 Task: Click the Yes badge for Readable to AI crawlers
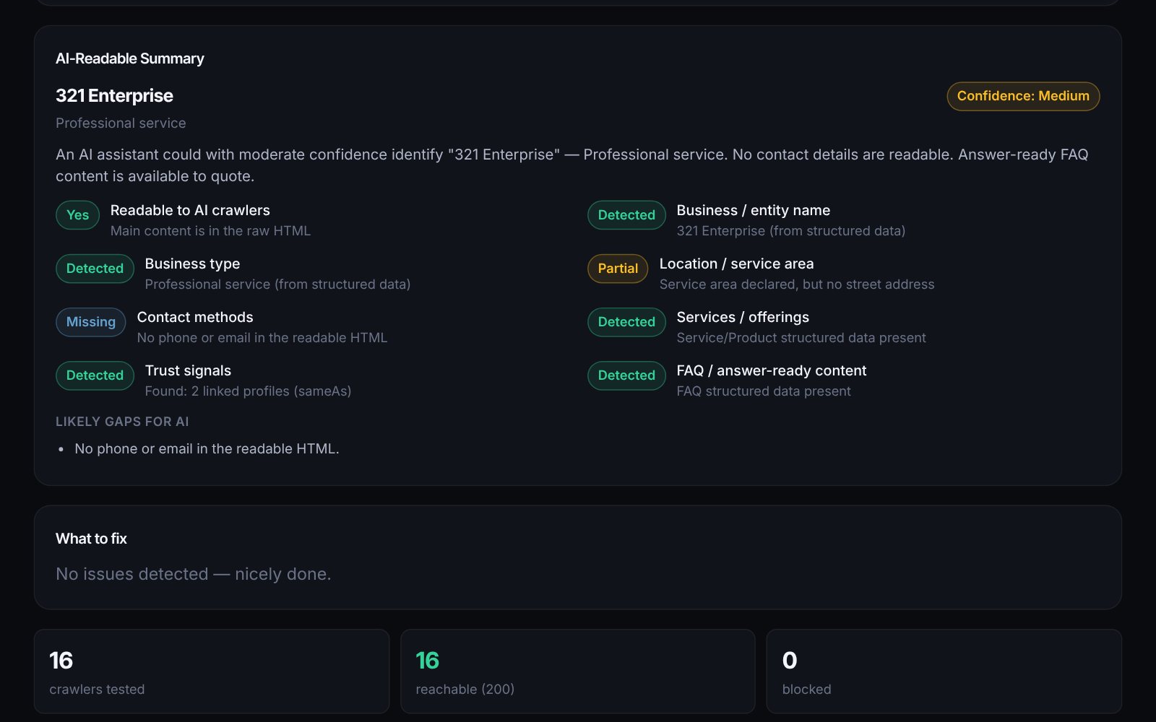click(77, 214)
